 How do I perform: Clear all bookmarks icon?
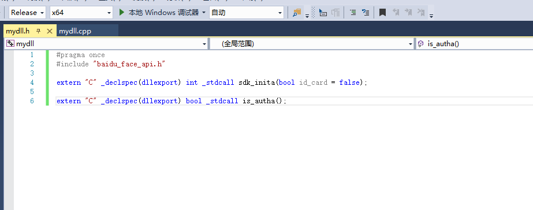tap(421, 13)
